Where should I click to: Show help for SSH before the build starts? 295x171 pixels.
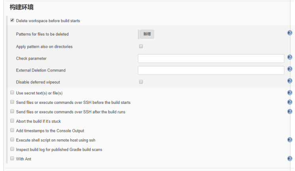290,102
